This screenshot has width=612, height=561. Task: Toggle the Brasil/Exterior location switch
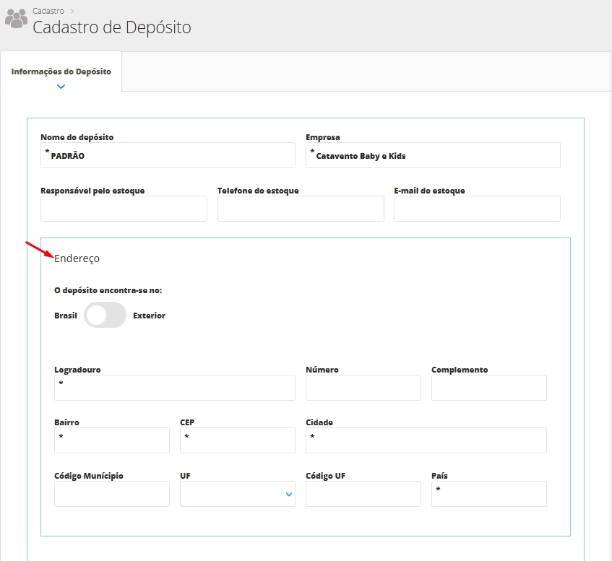click(105, 316)
